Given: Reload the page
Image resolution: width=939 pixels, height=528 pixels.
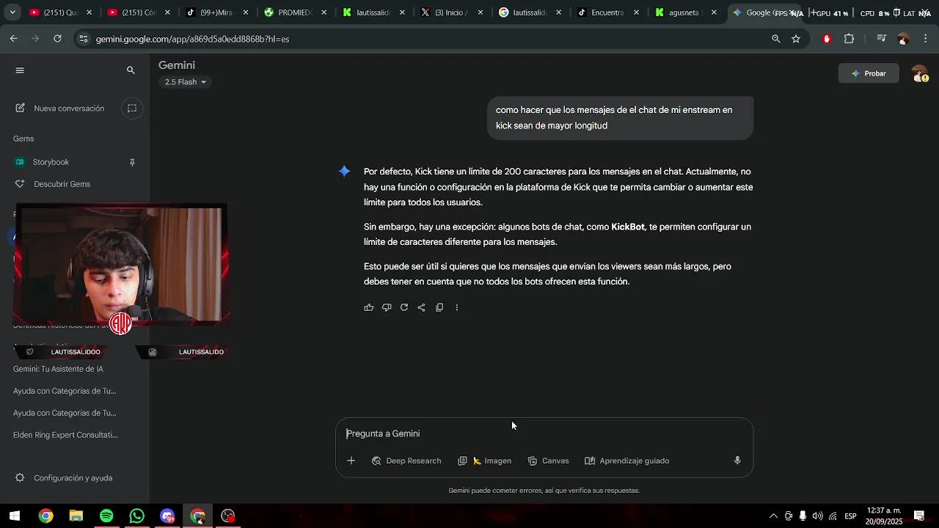Looking at the screenshot, I should coord(57,39).
